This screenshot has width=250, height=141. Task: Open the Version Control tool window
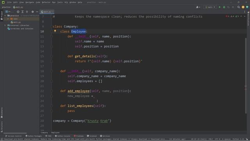point(13,136)
